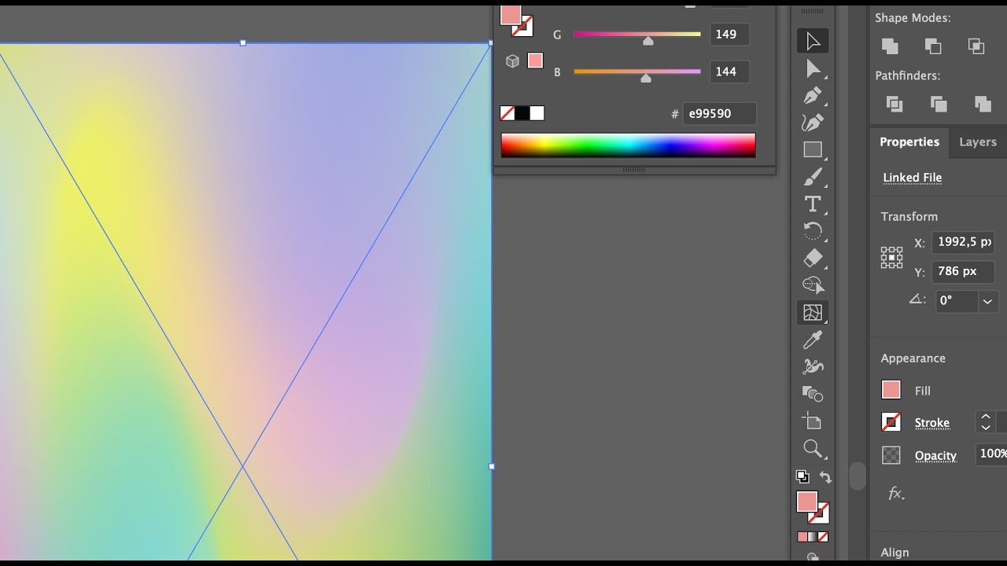Select the Pen tool
This screenshot has height=566, width=1007.
[x=813, y=96]
